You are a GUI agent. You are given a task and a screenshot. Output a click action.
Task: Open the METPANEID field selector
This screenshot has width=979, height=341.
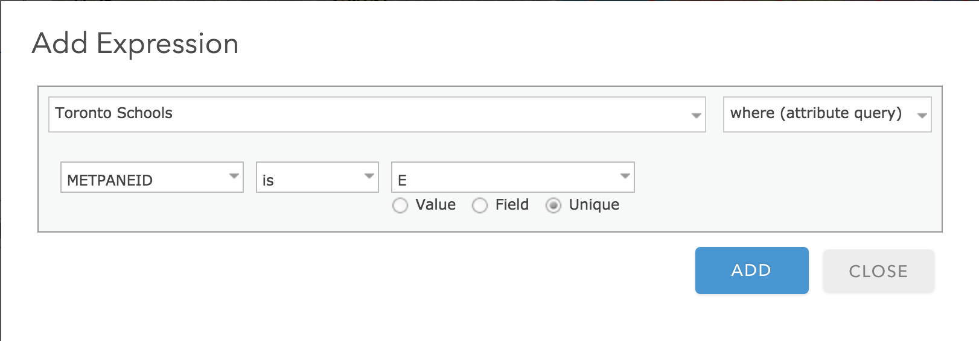click(152, 177)
